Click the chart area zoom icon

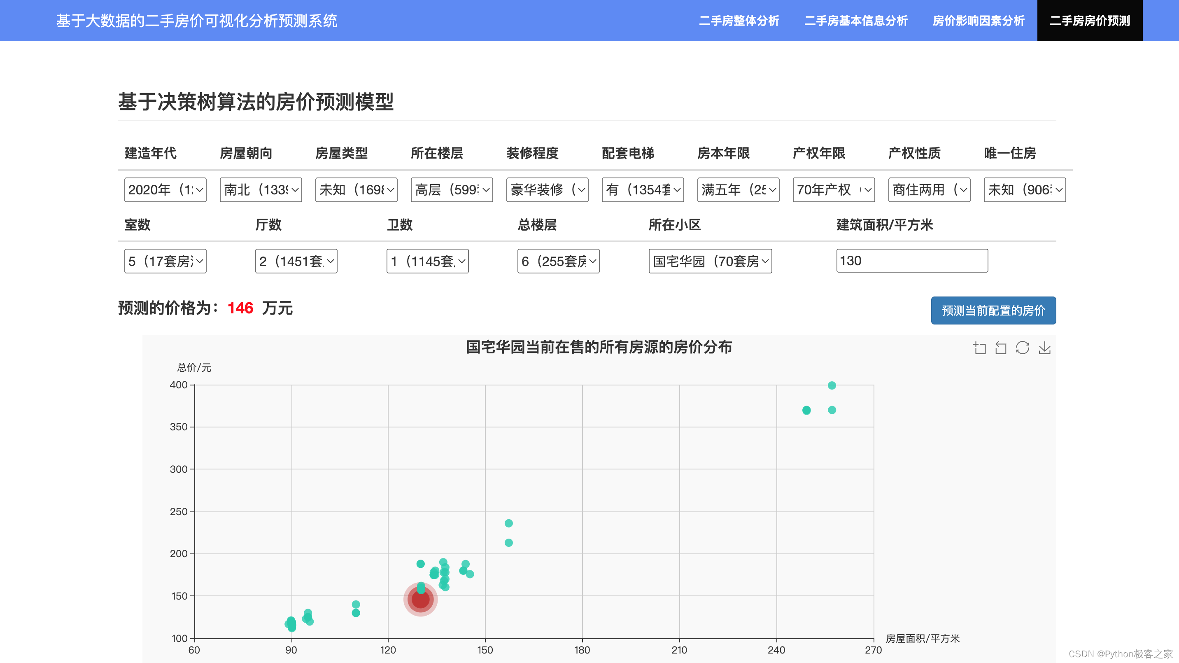[x=979, y=348]
